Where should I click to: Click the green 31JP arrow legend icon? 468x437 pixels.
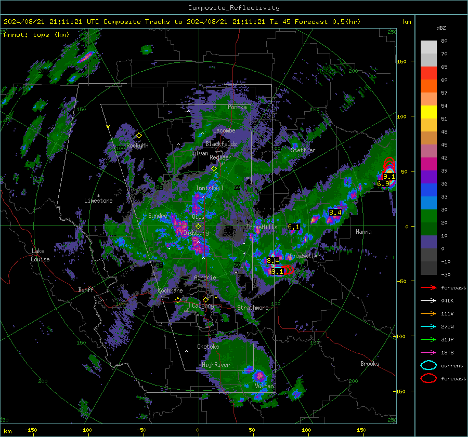[428, 339]
